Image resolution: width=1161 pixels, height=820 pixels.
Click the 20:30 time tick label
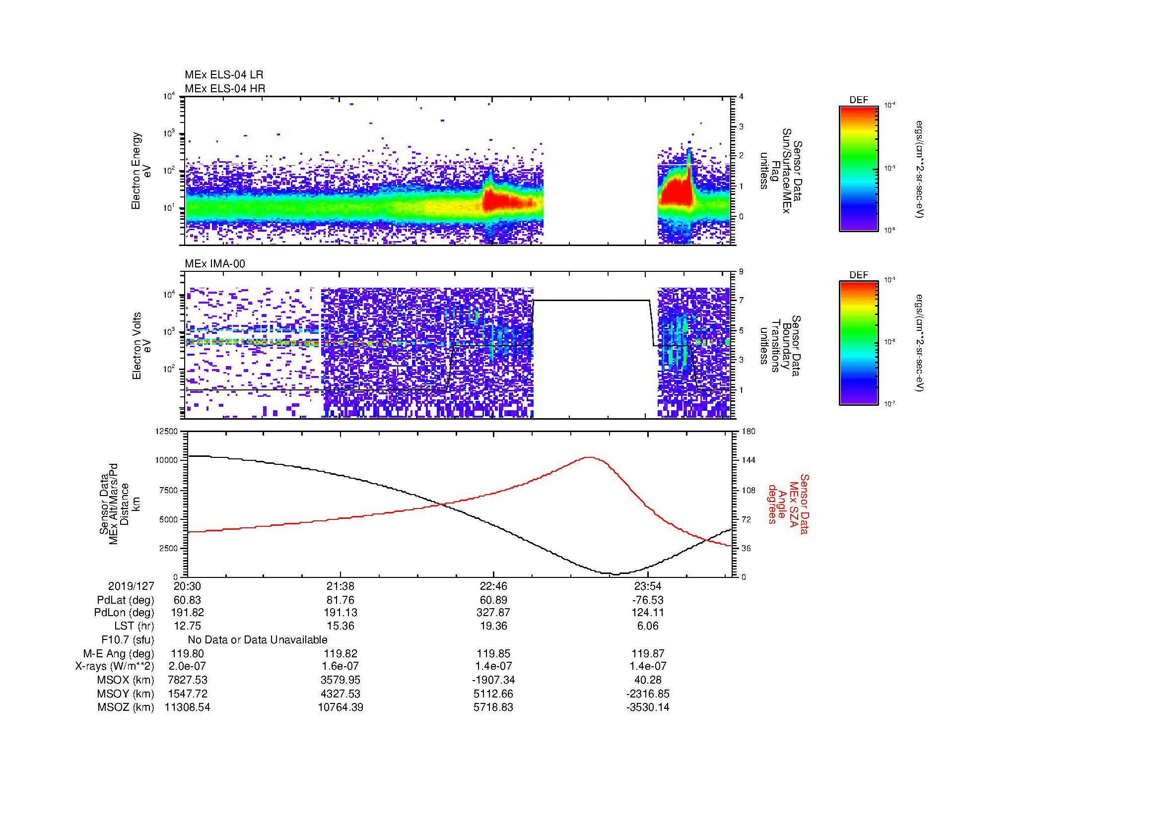(x=188, y=586)
